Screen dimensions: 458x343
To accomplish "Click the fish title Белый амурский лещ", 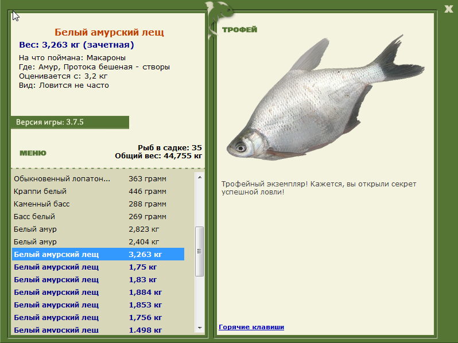I will point(109,32).
